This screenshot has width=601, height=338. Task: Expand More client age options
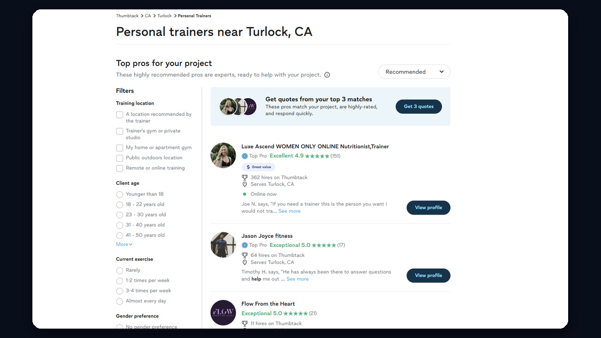click(124, 245)
